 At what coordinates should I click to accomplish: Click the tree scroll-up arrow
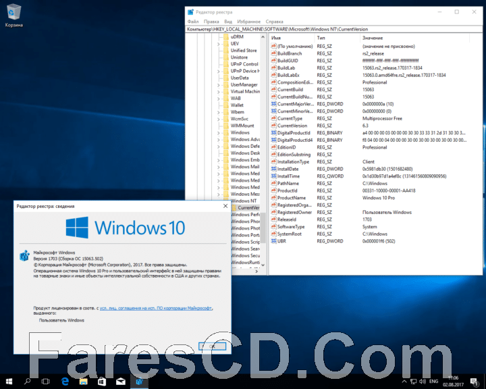263,37
